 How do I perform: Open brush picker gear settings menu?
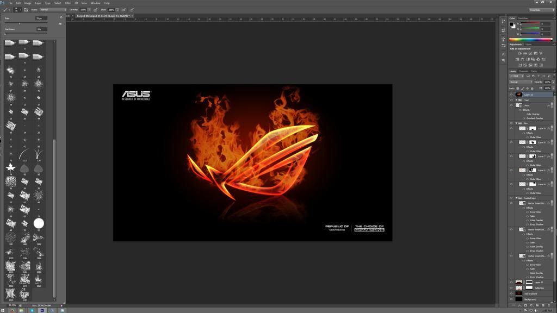(61, 17)
